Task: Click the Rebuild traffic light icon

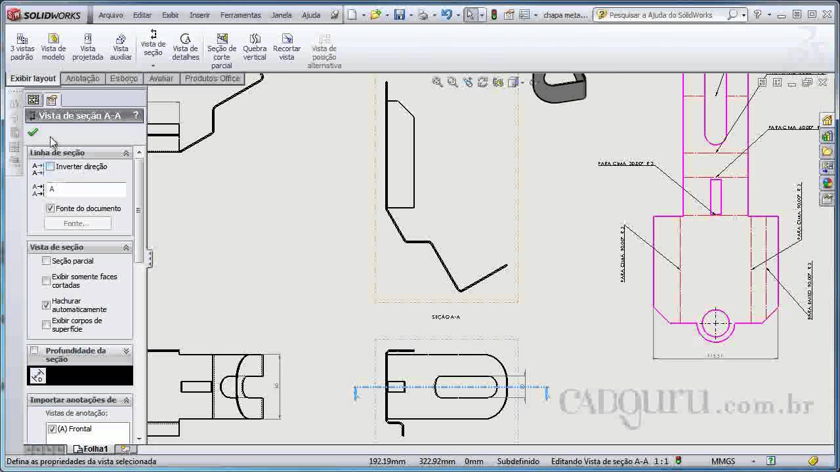Action: click(493, 14)
